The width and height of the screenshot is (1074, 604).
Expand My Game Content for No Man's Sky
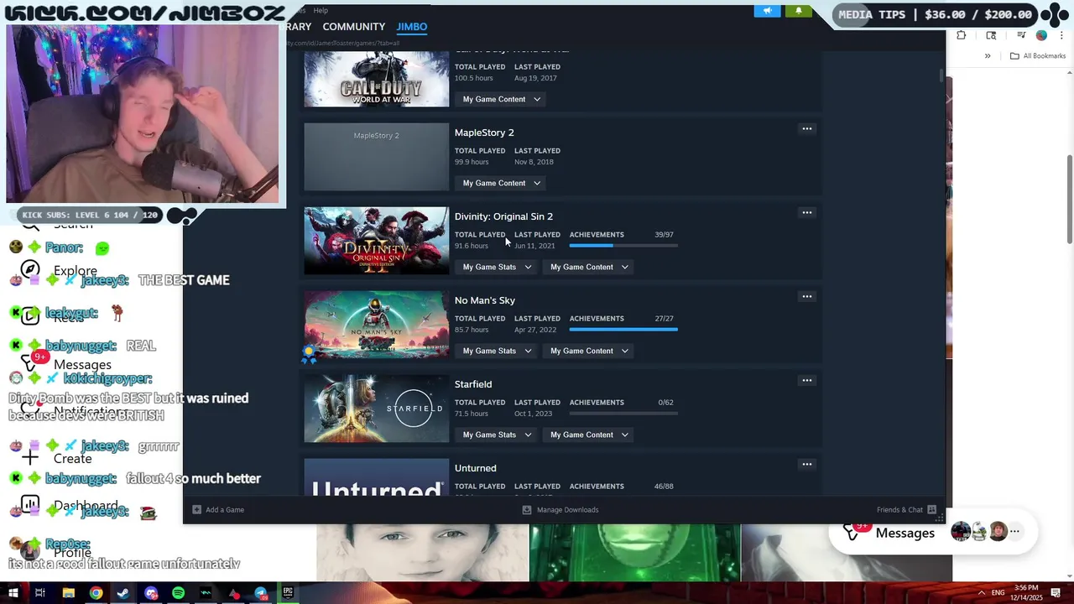coord(590,351)
